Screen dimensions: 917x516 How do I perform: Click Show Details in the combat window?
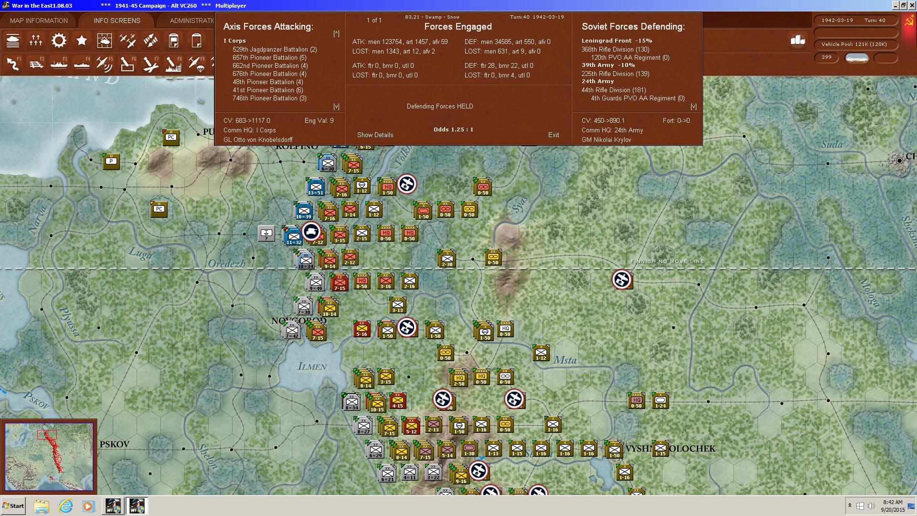[x=375, y=135]
